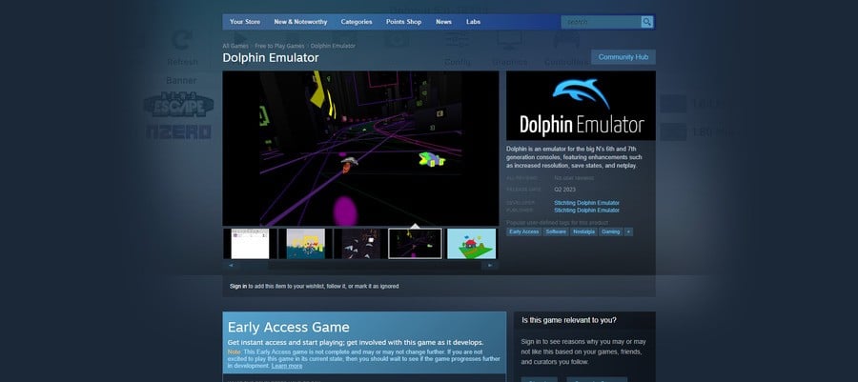The width and height of the screenshot is (858, 382).
Task: Click the Sign in link
Action: [x=238, y=286]
